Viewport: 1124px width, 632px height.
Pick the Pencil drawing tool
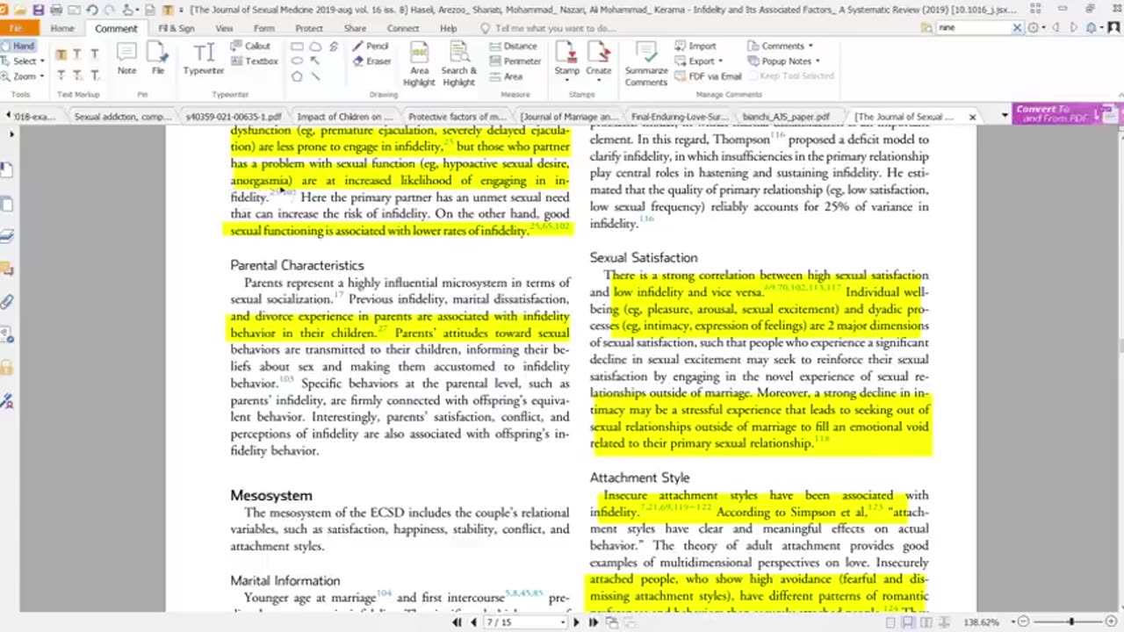(x=371, y=46)
